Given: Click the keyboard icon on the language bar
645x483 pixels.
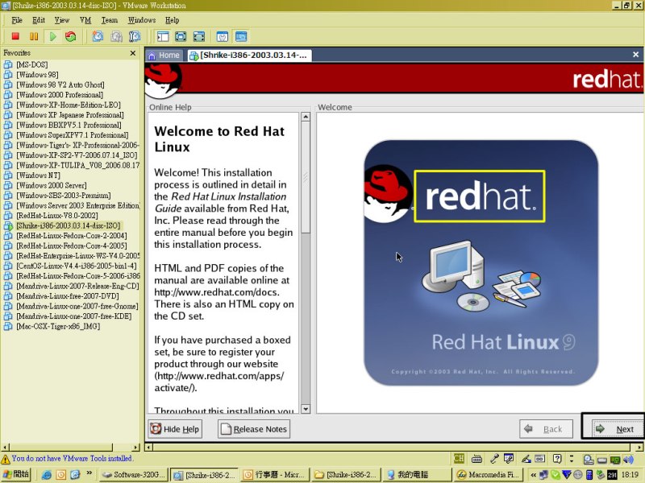Looking at the screenshot, I should (x=476, y=459).
